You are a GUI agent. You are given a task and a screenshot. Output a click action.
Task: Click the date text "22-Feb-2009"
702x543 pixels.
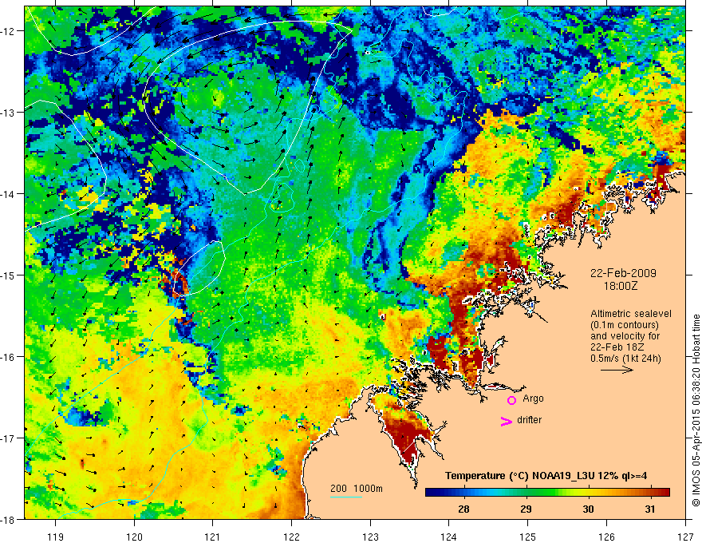pyautogui.click(x=623, y=273)
